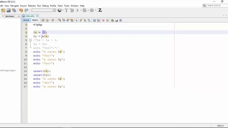
Task: Open the Back history dropdown arrow
Action: click(x=50, y=20)
